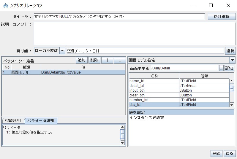The width and height of the screenshot is (237, 159).
Task: Open the ローカル変数 return value dropdown
Action: tap(62, 51)
